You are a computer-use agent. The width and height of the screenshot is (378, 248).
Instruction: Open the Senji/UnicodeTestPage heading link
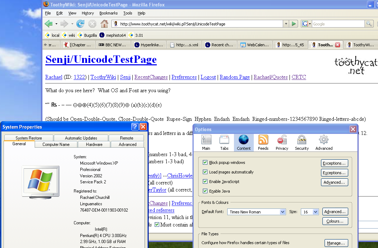pos(101,59)
